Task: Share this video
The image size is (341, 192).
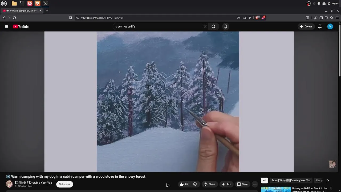Action: [209, 184]
